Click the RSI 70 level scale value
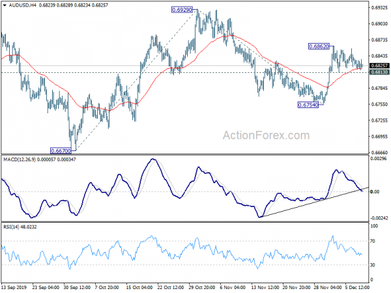Image resolution: width=391 pixels, height=293 pixels. (x=373, y=241)
